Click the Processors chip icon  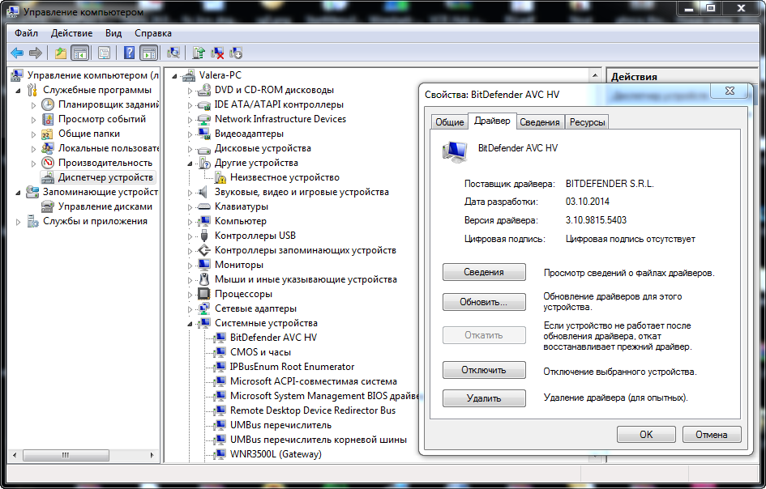[203, 294]
